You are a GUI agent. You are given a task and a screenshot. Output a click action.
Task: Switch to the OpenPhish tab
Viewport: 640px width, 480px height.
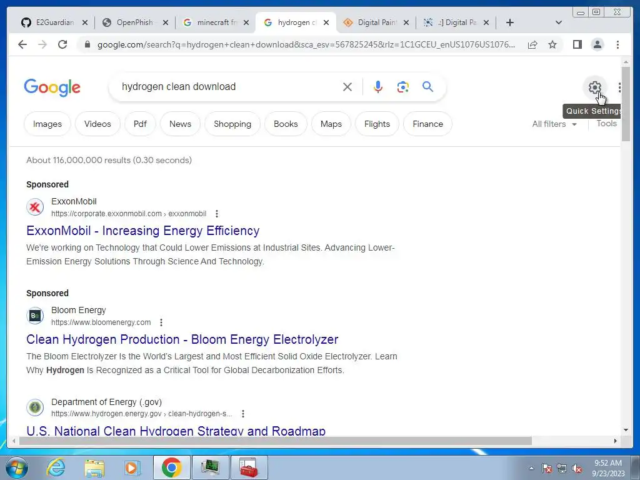(135, 22)
